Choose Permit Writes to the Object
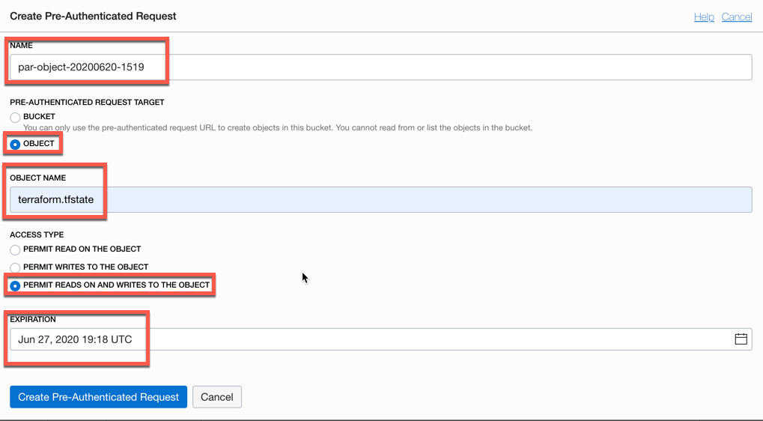 (x=15, y=267)
